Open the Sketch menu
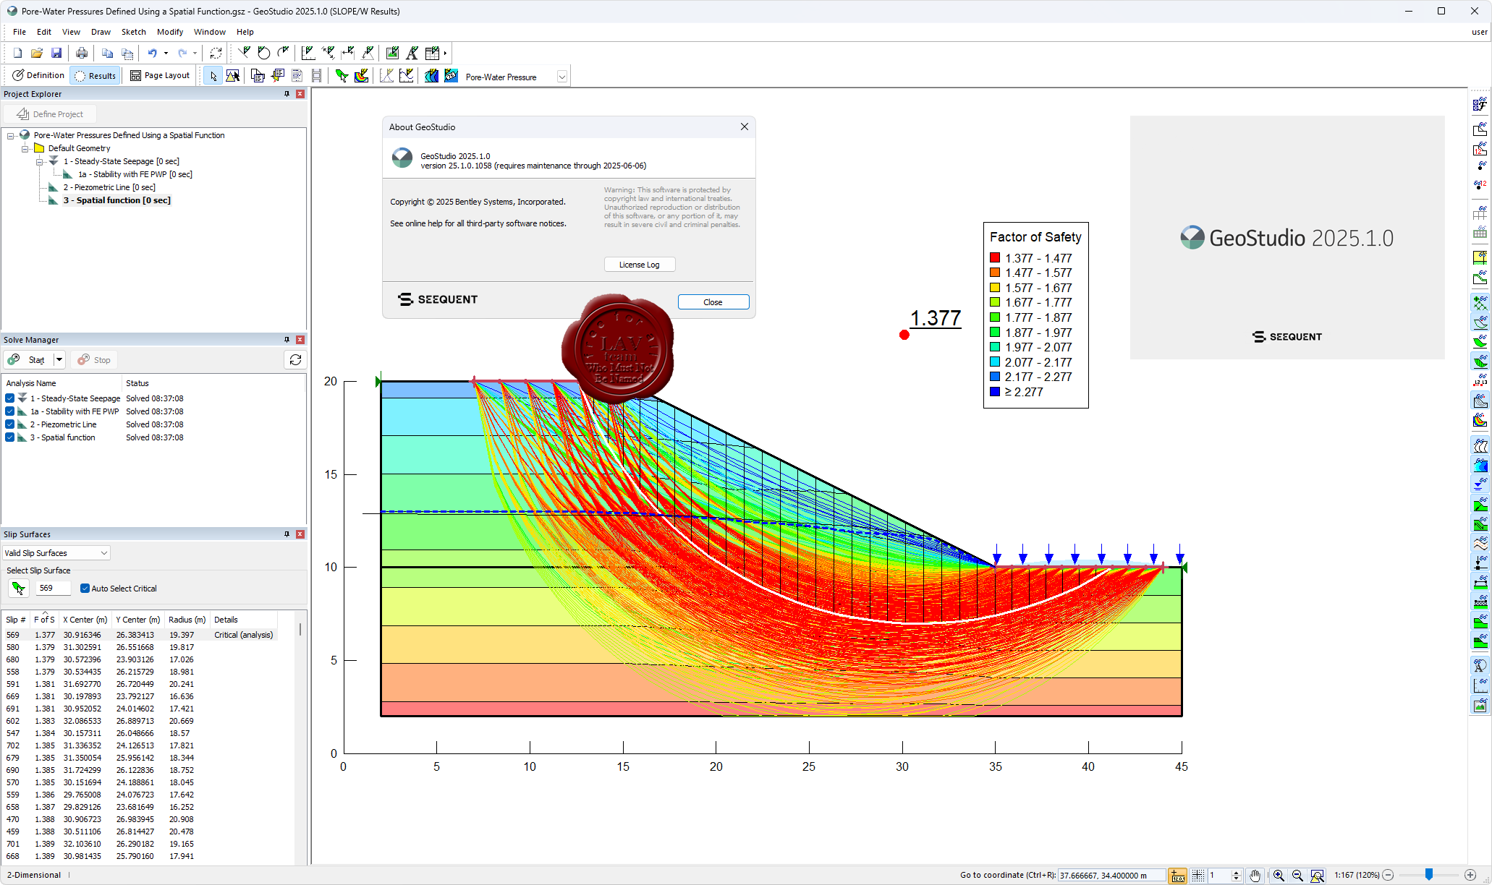 [134, 32]
